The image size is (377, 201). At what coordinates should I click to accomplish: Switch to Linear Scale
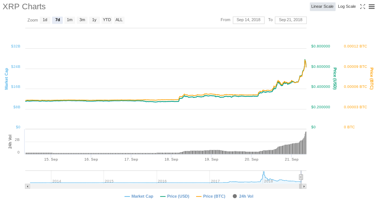tap(322, 6)
